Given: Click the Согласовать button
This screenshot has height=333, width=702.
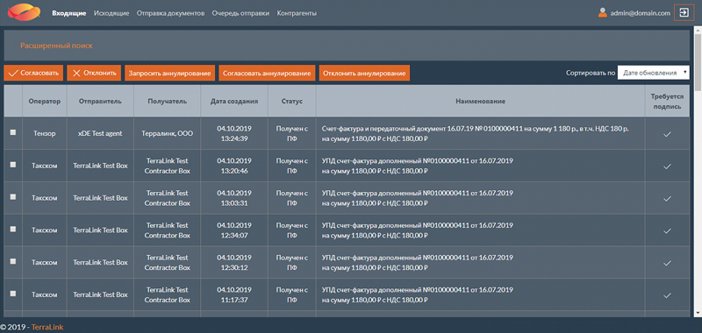Looking at the screenshot, I should click(x=33, y=73).
